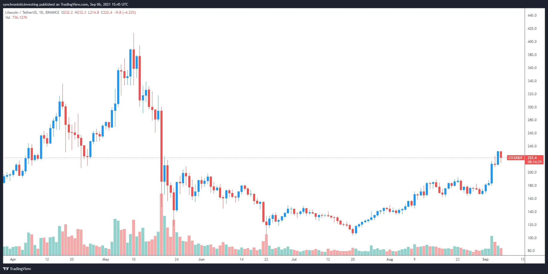The image size is (548, 274).
Task: Click the closing price C222.4 value
Action: tap(107, 13)
